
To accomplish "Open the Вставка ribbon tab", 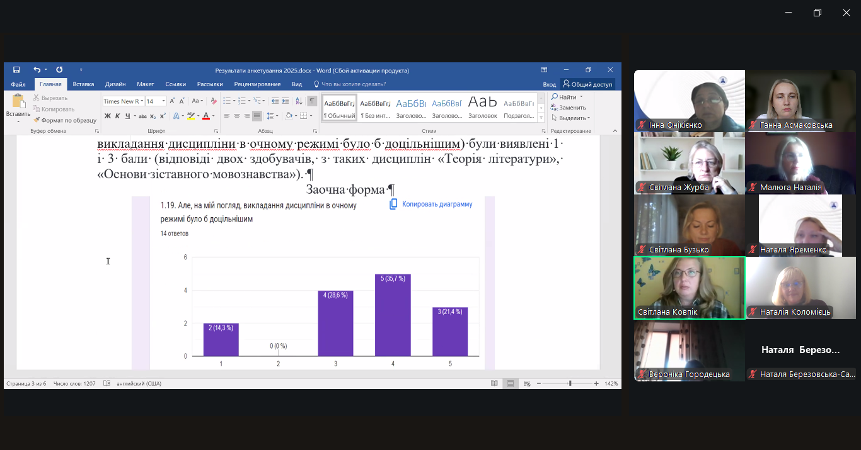I will pos(83,84).
